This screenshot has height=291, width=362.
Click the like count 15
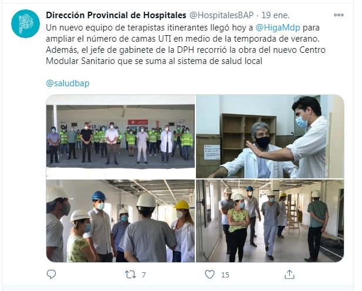click(225, 275)
